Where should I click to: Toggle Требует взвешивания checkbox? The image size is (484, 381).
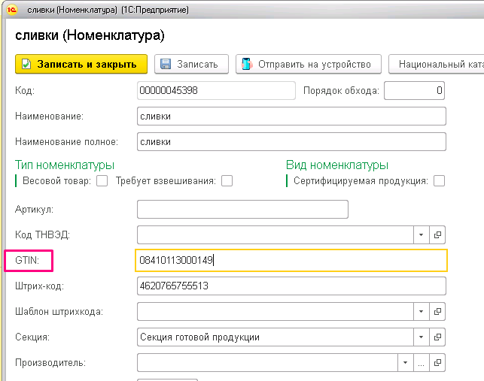pos(227,181)
